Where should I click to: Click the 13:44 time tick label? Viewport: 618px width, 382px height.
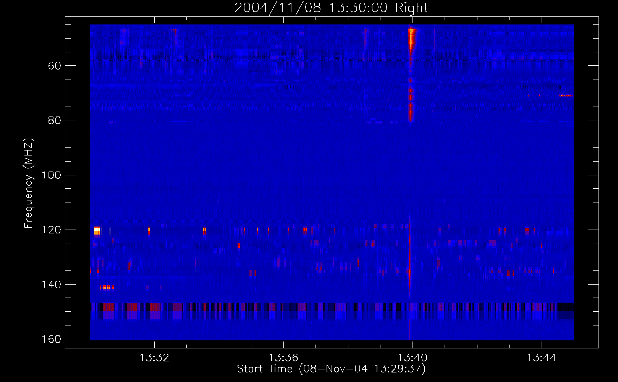(x=542, y=358)
